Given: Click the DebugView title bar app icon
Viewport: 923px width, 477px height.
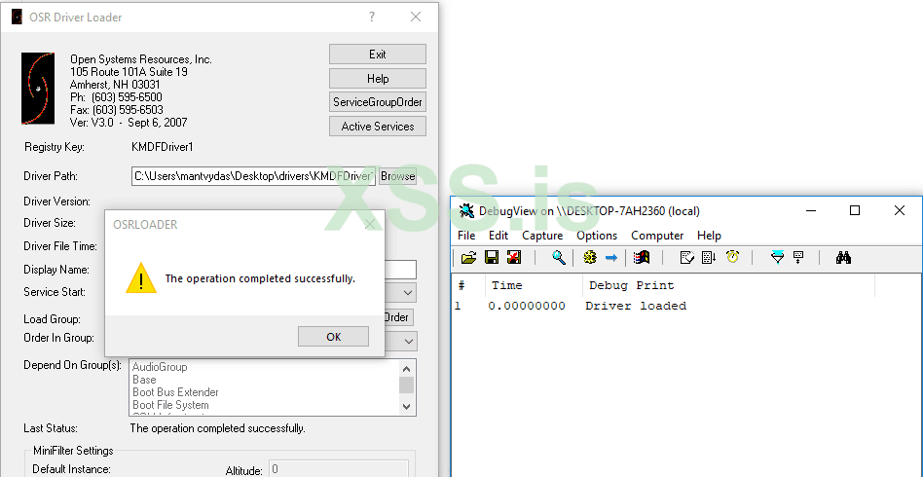Looking at the screenshot, I should click(x=466, y=210).
